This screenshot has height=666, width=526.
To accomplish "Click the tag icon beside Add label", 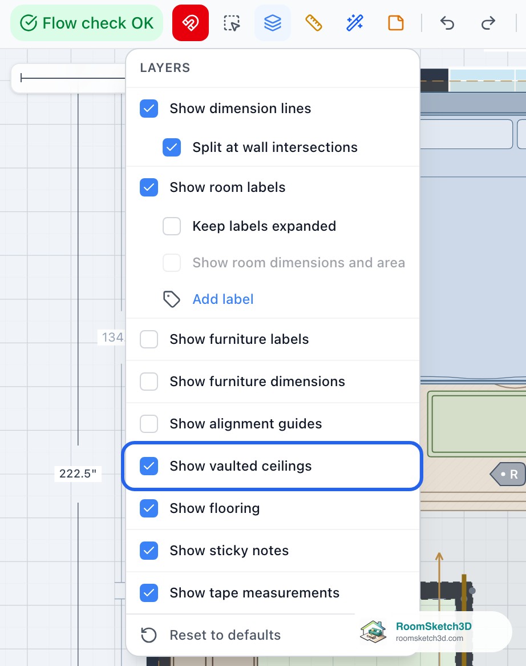I will click(x=172, y=299).
